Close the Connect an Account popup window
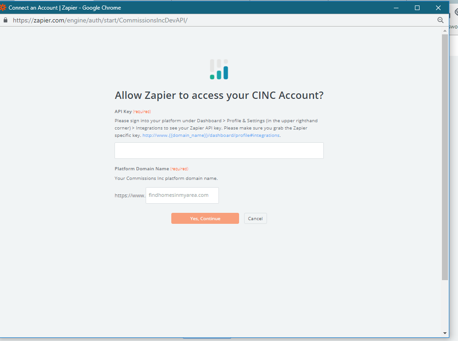Viewport: 458px width, 341px height. tap(438, 8)
